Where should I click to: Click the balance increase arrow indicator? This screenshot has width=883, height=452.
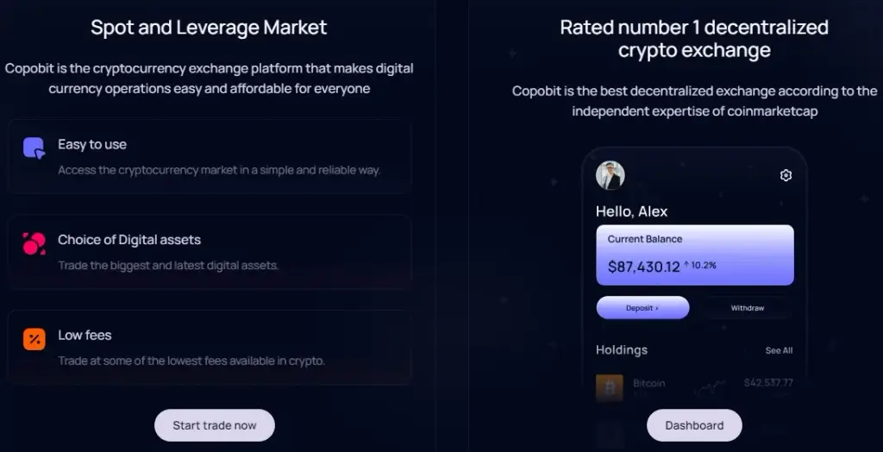686,264
